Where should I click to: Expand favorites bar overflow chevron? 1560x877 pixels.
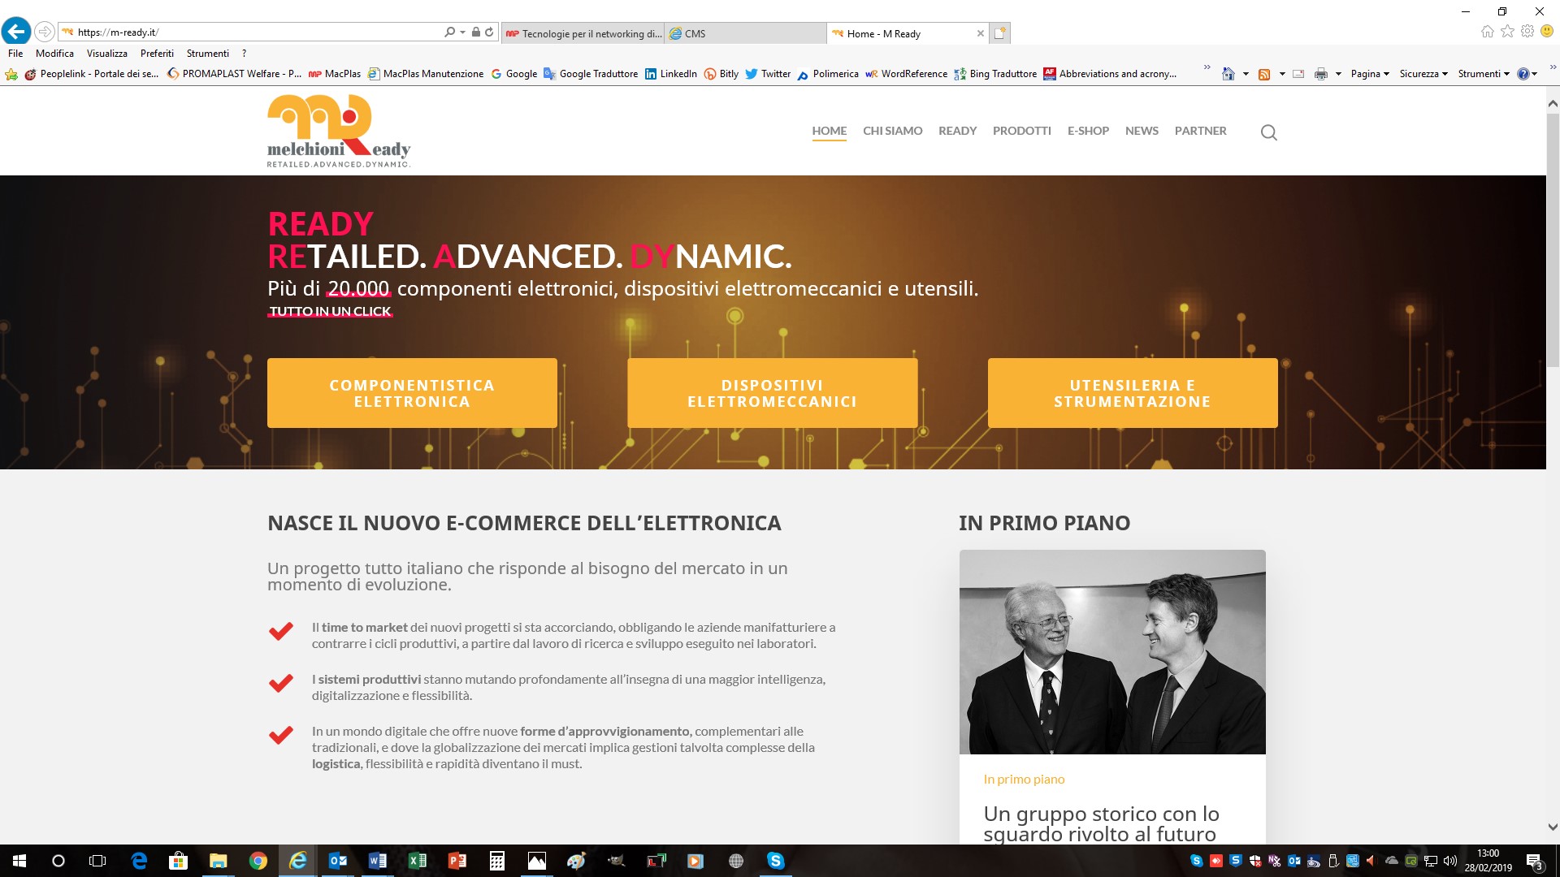pyautogui.click(x=1207, y=67)
